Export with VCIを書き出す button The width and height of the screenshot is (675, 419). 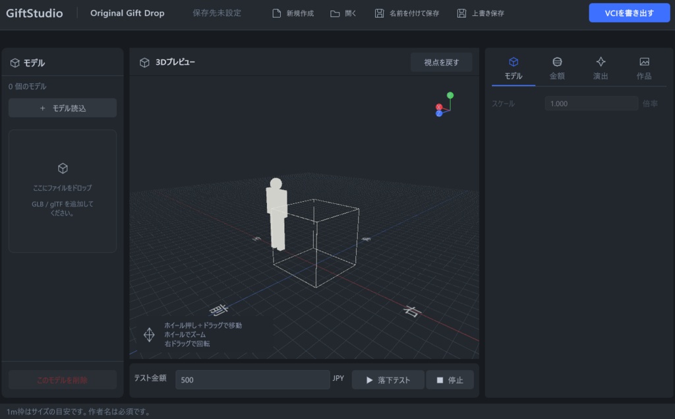tap(630, 13)
